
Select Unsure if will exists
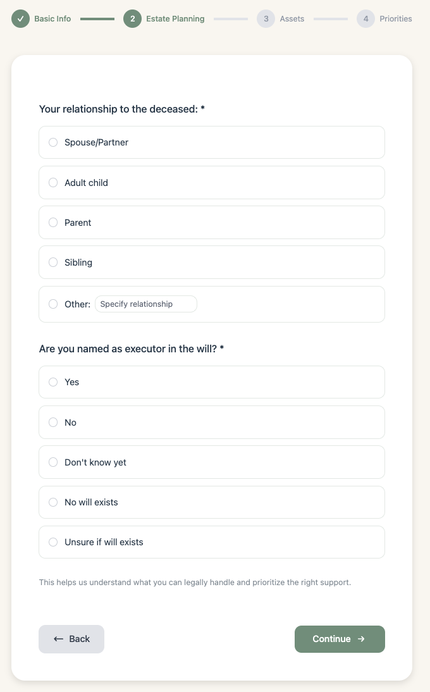coord(53,541)
